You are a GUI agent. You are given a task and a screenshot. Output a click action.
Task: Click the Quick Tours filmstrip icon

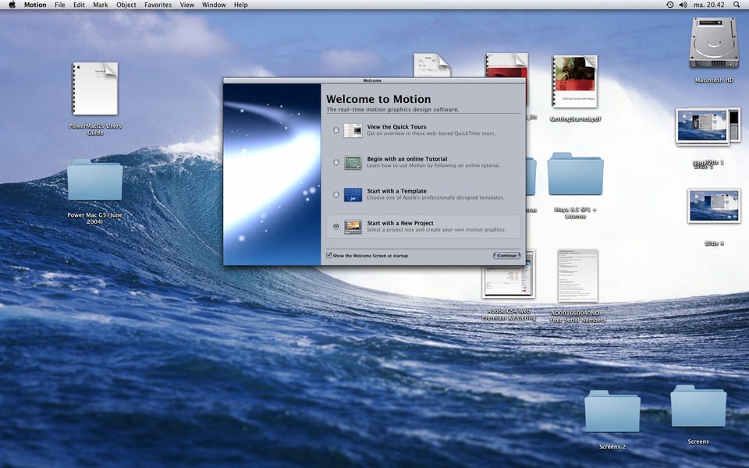coord(353,130)
